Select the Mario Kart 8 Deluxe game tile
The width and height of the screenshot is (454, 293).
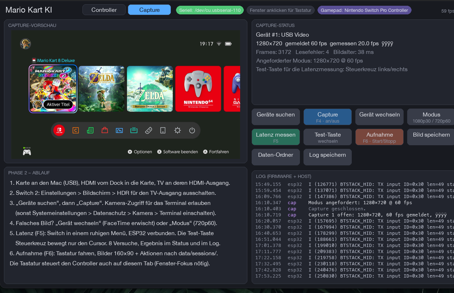[x=53, y=89]
